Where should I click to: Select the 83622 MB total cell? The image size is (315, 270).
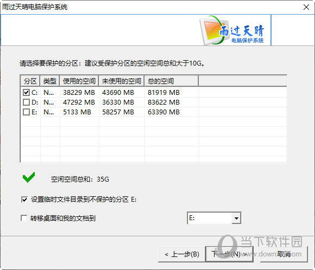pyautogui.click(x=163, y=102)
